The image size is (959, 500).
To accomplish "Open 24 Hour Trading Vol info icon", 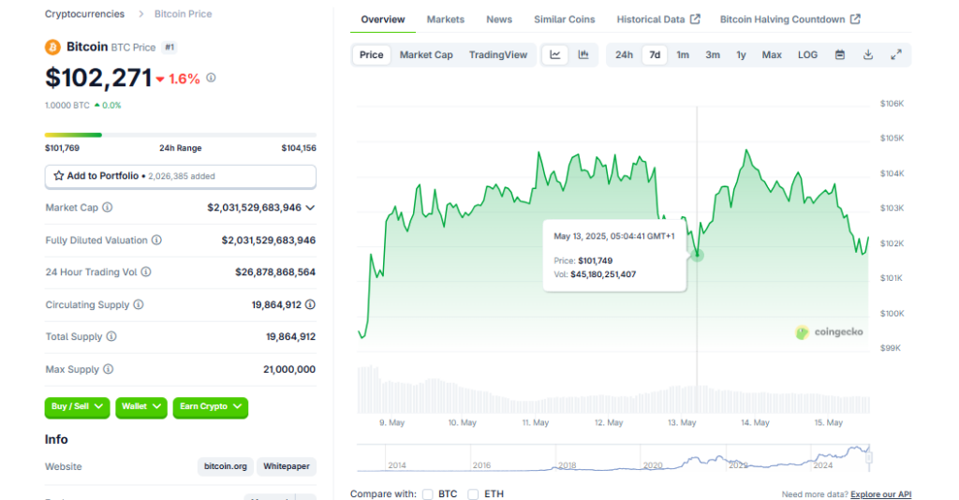I will click(x=145, y=272).
